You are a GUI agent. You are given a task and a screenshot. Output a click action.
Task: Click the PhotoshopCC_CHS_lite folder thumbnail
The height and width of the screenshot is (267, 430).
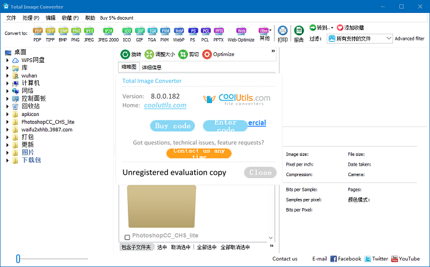(x=162, y=206)
